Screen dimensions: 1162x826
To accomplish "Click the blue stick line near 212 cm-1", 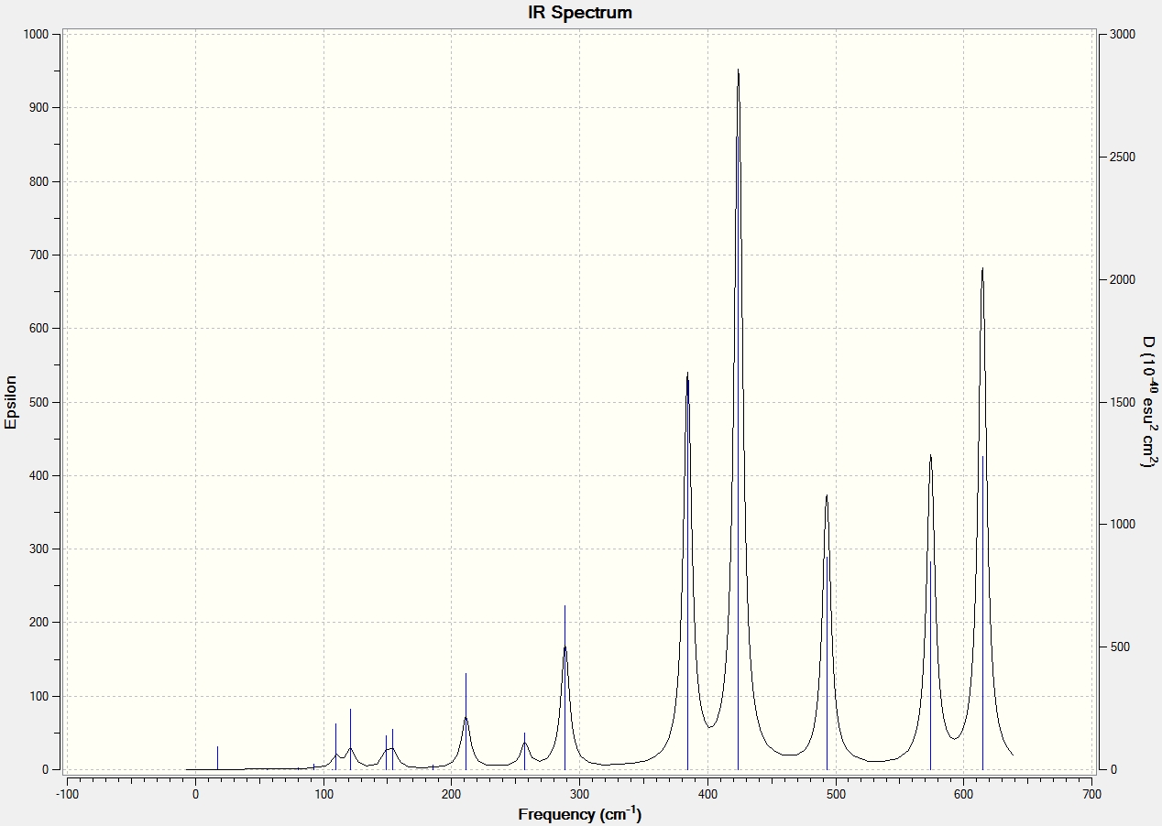I will [466, 722].
